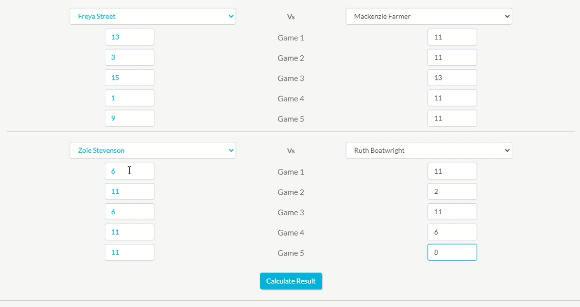Select Mackenzie Farmer's Game 1 score field

click(452, 37)
